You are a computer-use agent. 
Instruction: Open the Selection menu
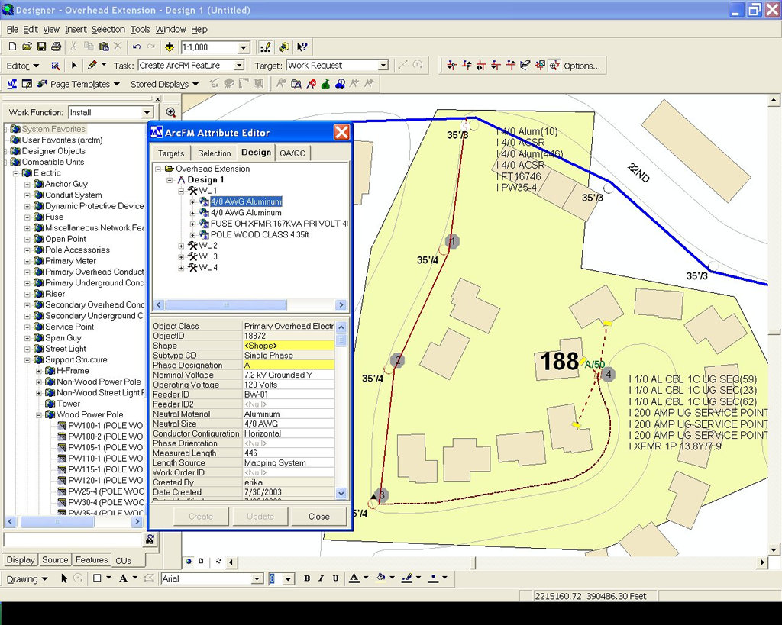(x=108, y=29)
